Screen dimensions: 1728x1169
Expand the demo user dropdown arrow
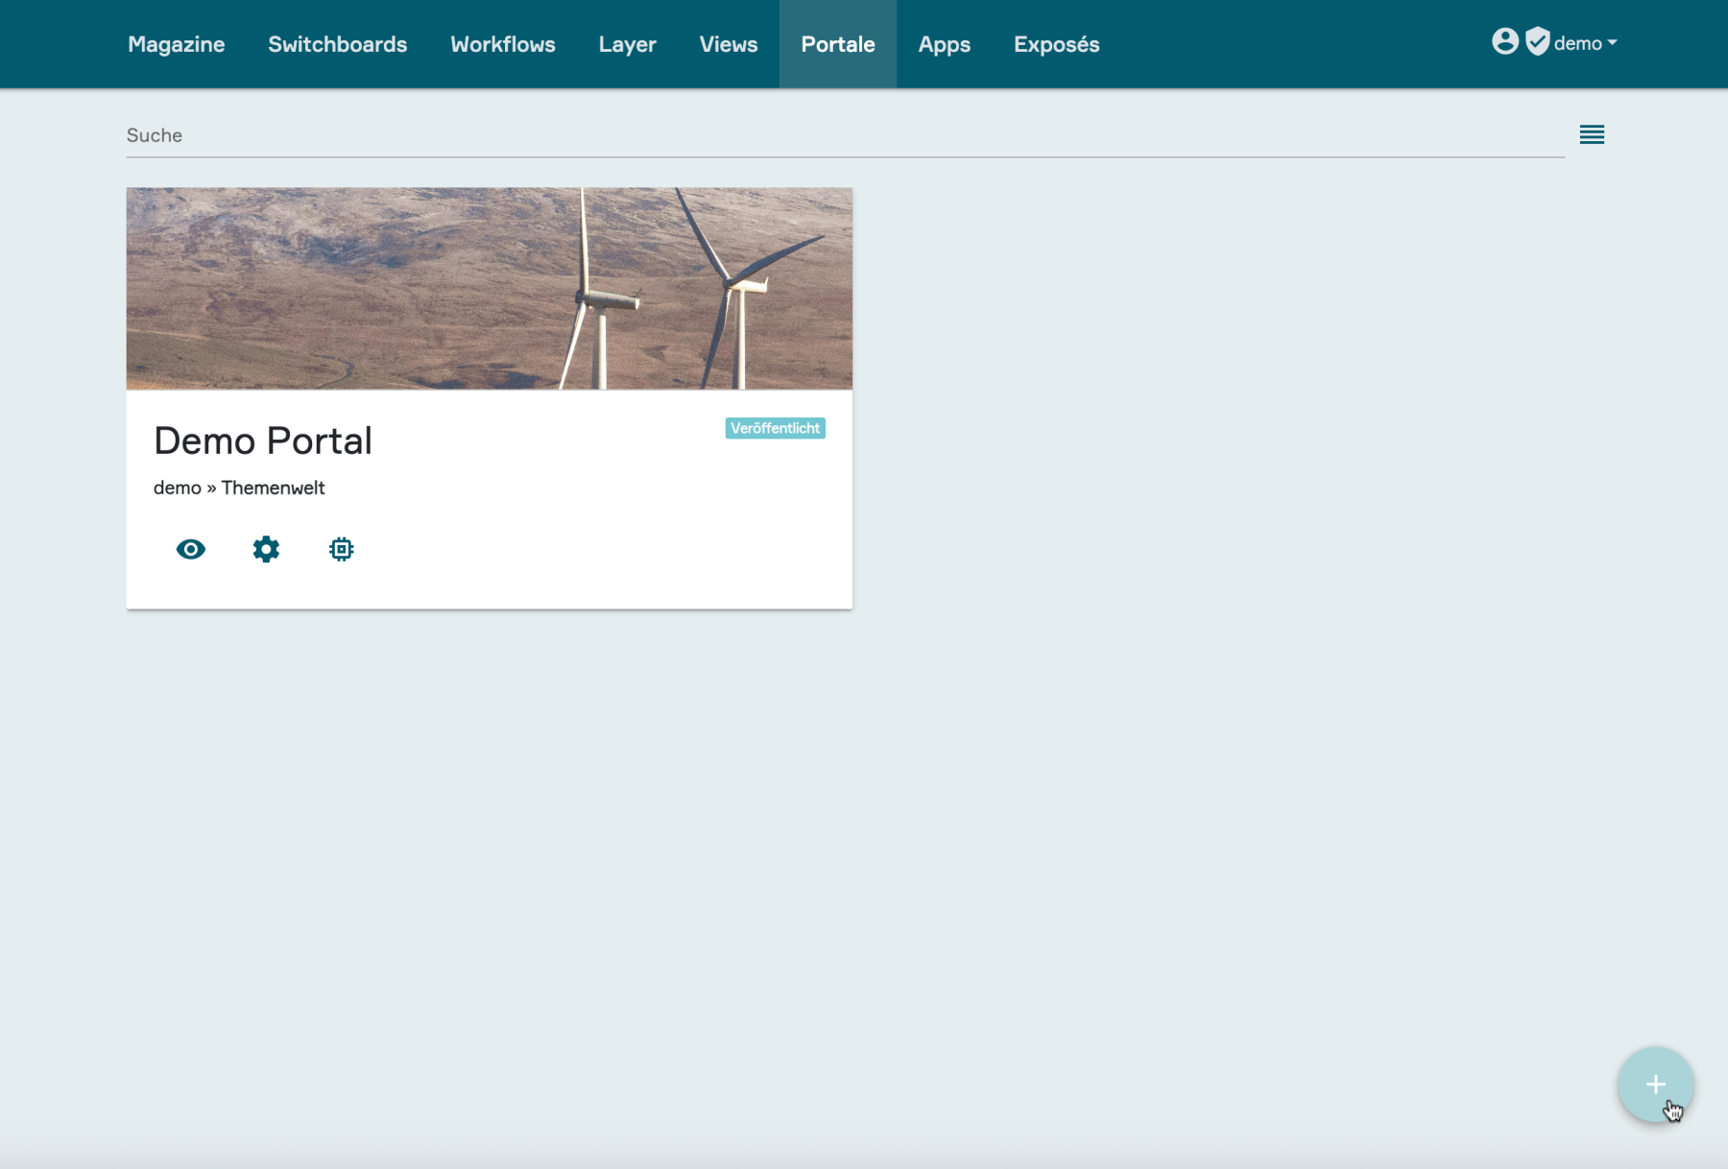coord(1613,43)
